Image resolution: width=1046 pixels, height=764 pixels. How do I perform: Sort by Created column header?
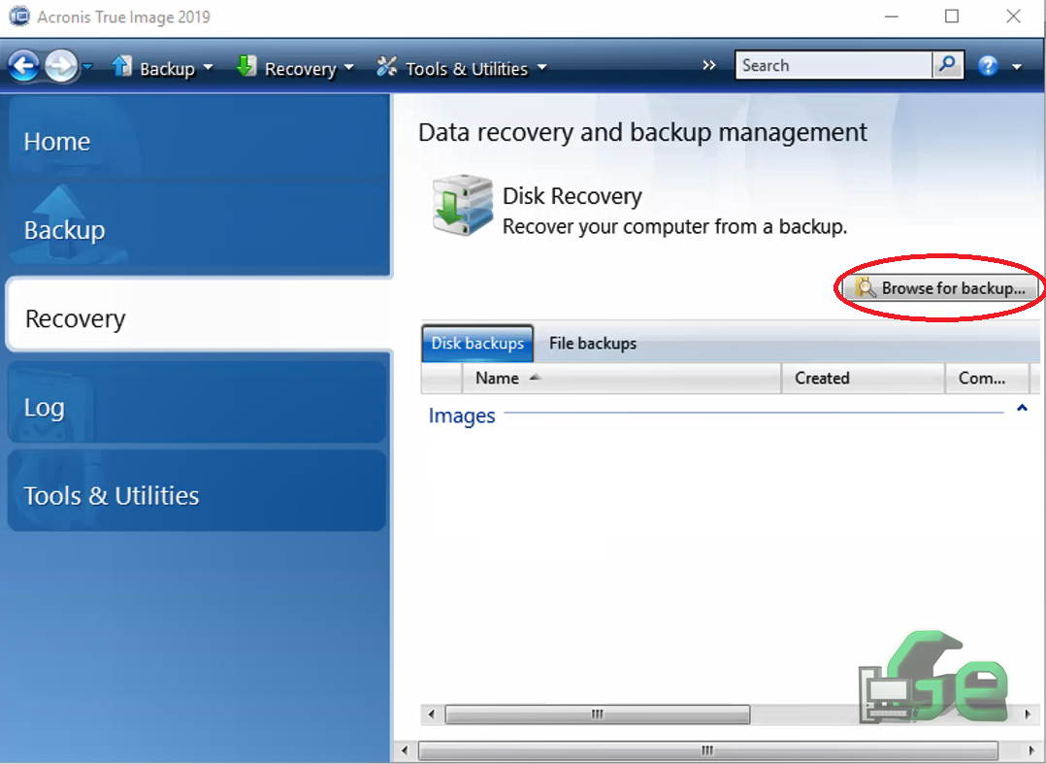pos(864,379)
